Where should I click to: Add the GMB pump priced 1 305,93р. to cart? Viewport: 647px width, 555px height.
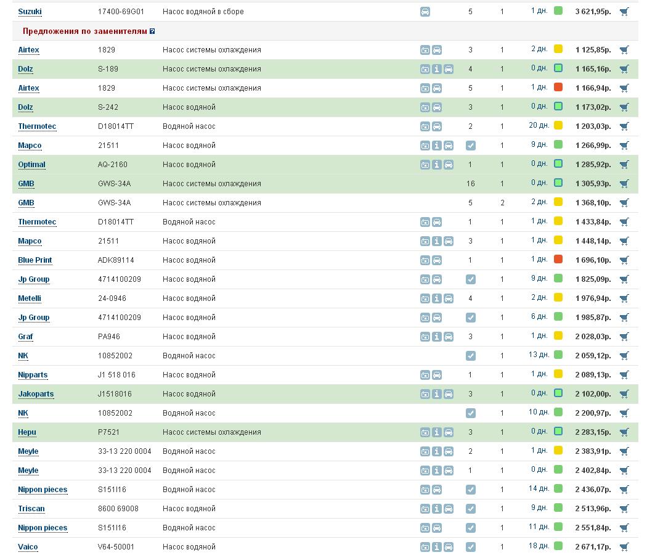click(624, 184)
